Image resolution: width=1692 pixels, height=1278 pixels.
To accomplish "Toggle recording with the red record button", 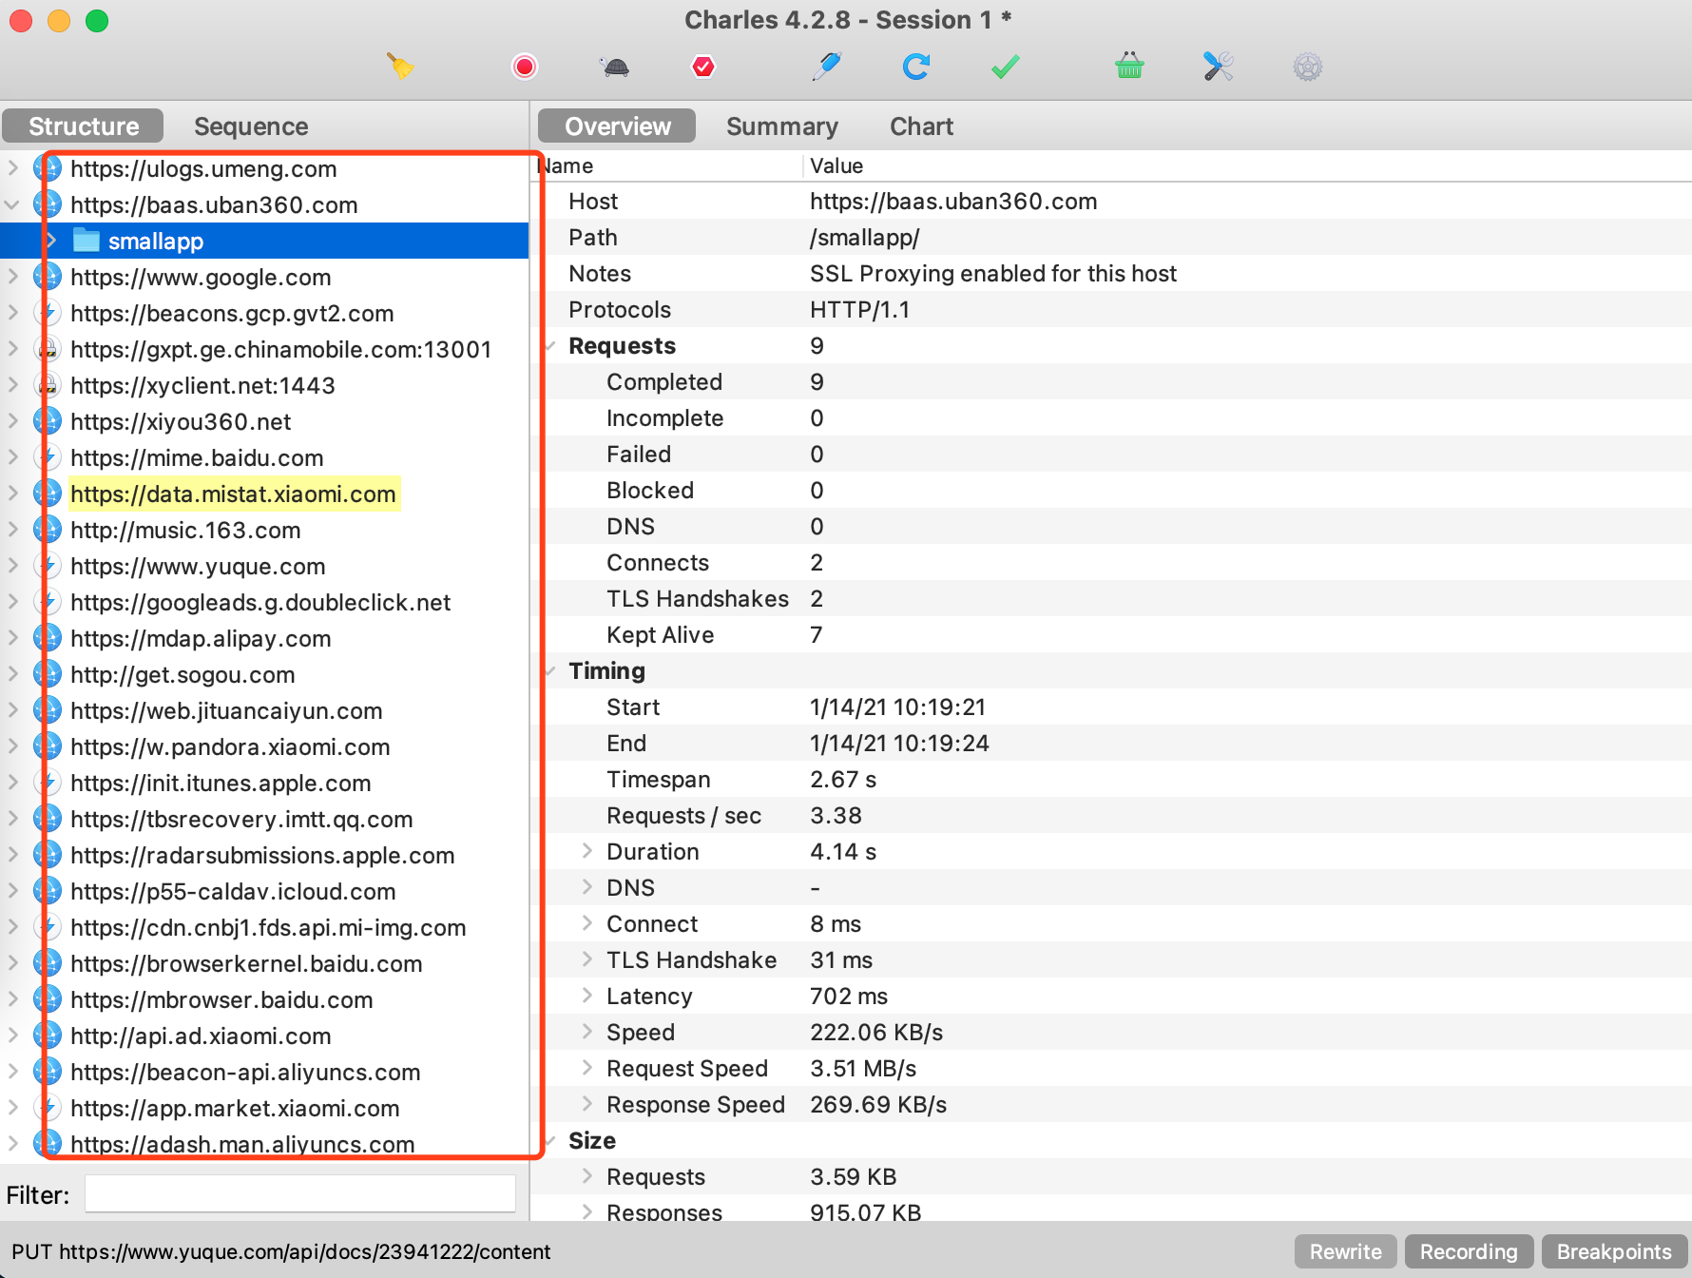I will coord(525,67).
